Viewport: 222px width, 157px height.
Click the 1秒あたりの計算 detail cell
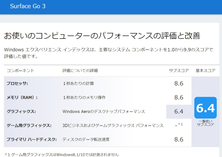pos(79,83)
